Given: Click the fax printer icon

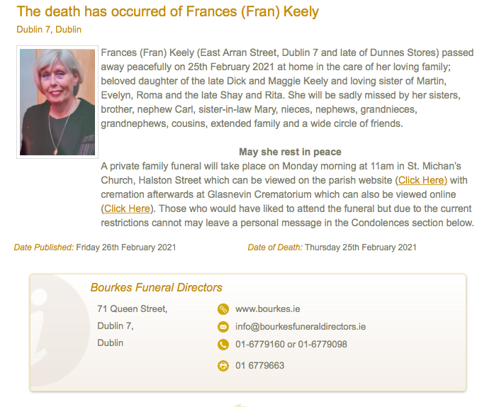Looking at the screenshot, I should [x=223, y=366].
